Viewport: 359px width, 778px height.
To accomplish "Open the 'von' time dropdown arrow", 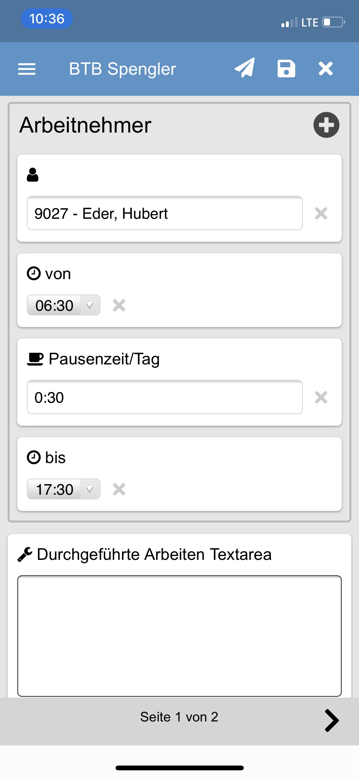I will (x=90, y=305).
